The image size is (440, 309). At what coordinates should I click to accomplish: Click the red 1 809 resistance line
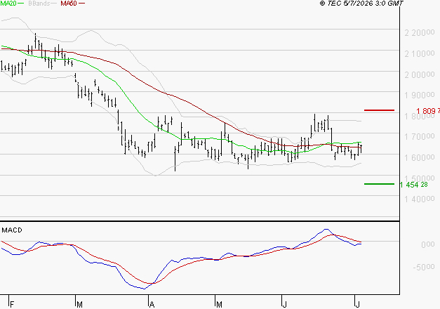click(379, 110)
